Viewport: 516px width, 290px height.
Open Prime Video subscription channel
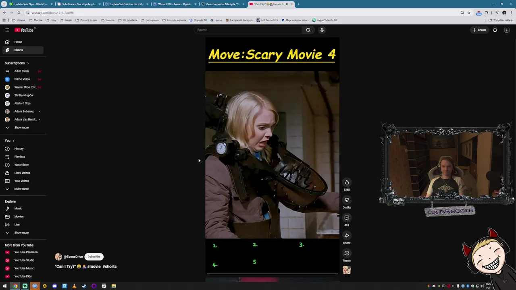22,79
